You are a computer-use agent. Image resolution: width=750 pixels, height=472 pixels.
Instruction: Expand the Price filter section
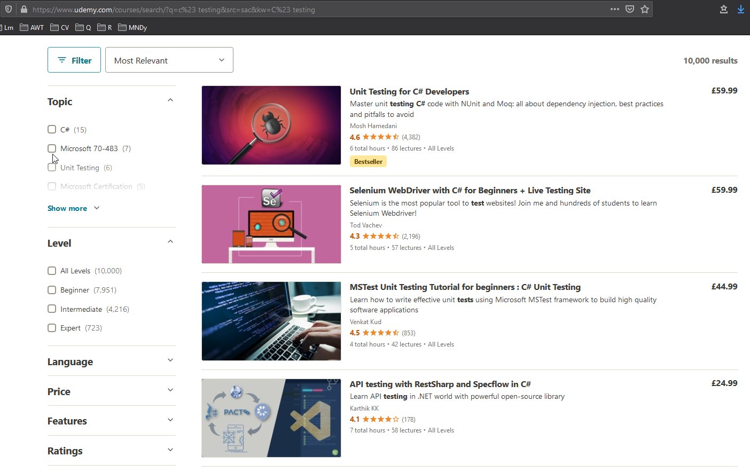[x=111, y=391]
